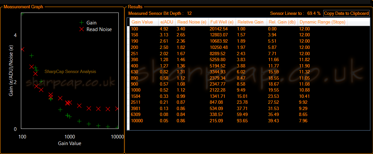This screenshot has height=154, width=373.
Task: Select the row with Gain Value 900
Action: 250,84
